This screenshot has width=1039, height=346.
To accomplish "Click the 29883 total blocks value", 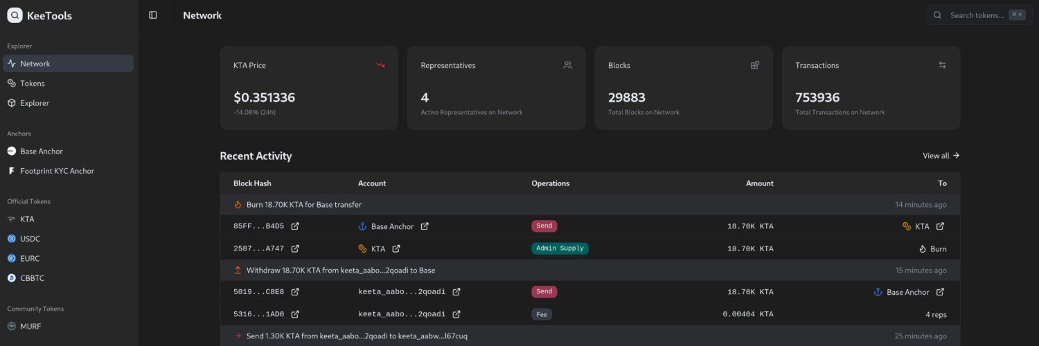I will tap(627, 98).
